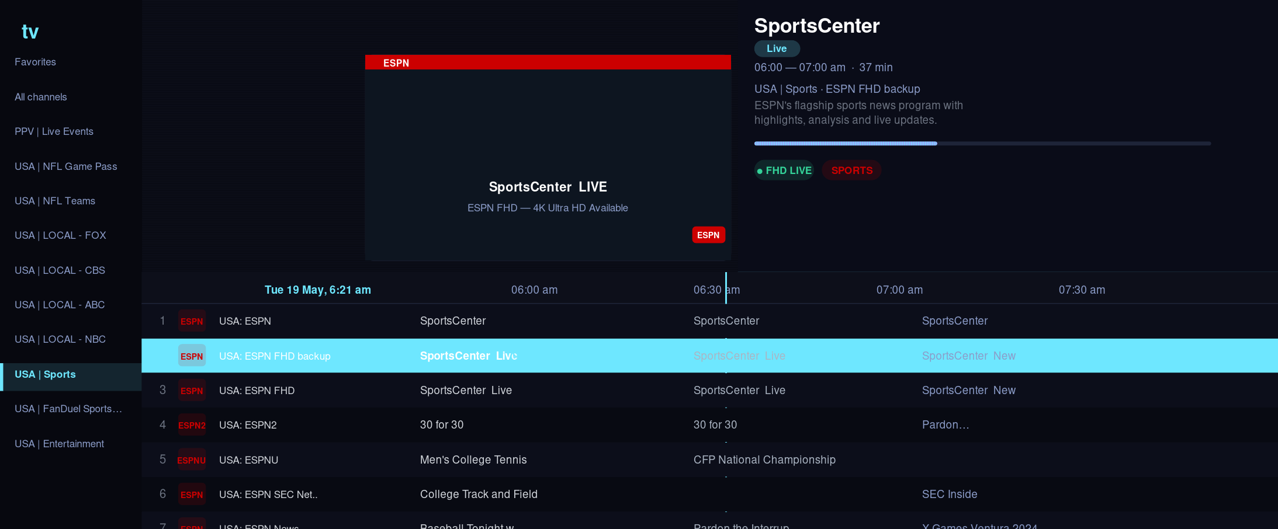Click channel number 1
The width and height of the screenshot is (1278, 529).
pos(162,321)
